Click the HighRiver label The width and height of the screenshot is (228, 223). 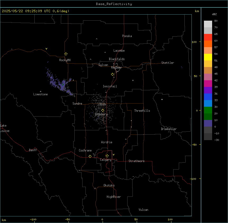[114, 197]
